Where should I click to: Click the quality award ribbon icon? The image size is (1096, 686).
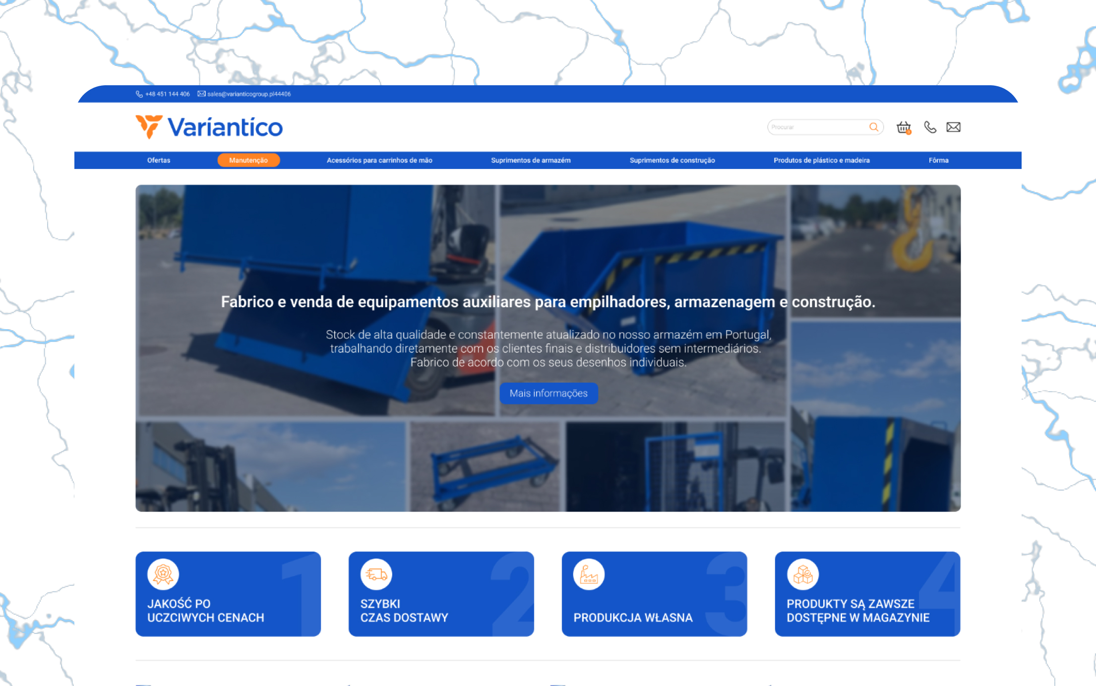pyautogui.click(x=163, y=574)
